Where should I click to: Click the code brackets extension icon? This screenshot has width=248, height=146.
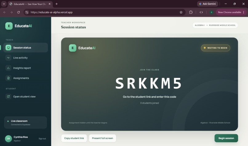pos(201,12)
